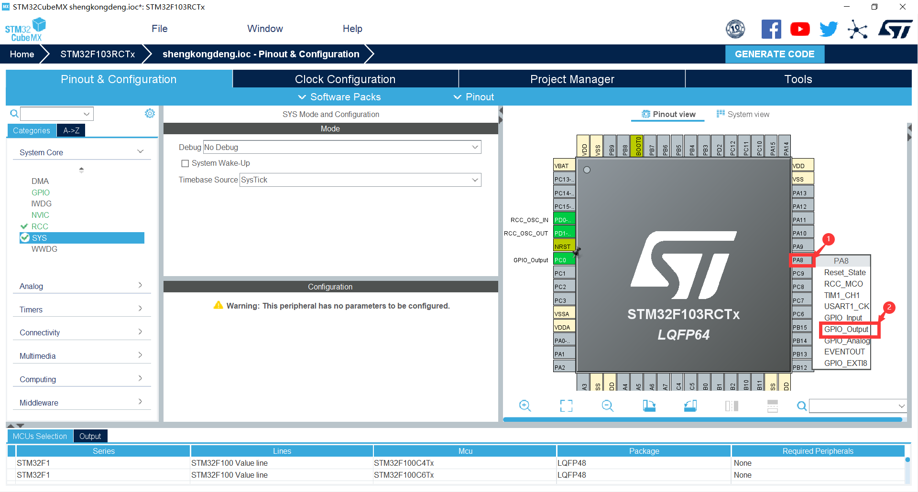Zoom in on the pinout view

(x=525, y=406)
